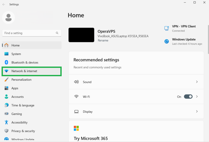Screen dimensions: 209x142
Task: Click the Time & language globe icon
Action: [7, 105]
